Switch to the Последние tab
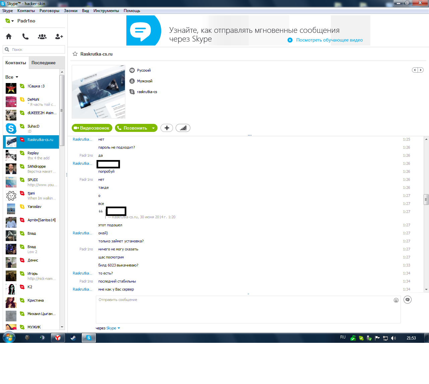 click(44, 63)
